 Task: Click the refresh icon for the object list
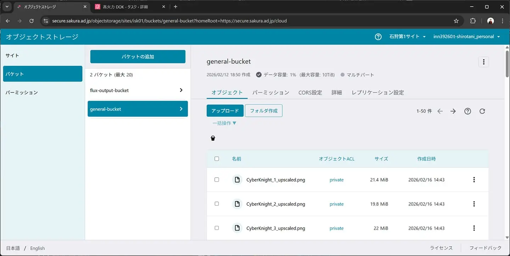click(x=482, y=111)
